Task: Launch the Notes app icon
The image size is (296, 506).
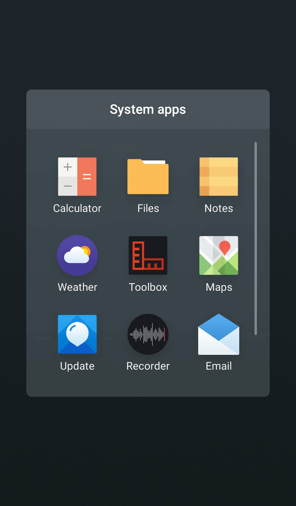Action: [x=219, y=177]
